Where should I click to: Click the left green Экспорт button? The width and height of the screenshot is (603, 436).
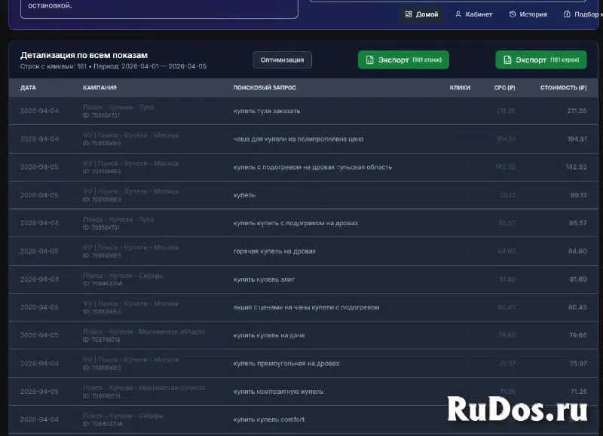[403, 60]
